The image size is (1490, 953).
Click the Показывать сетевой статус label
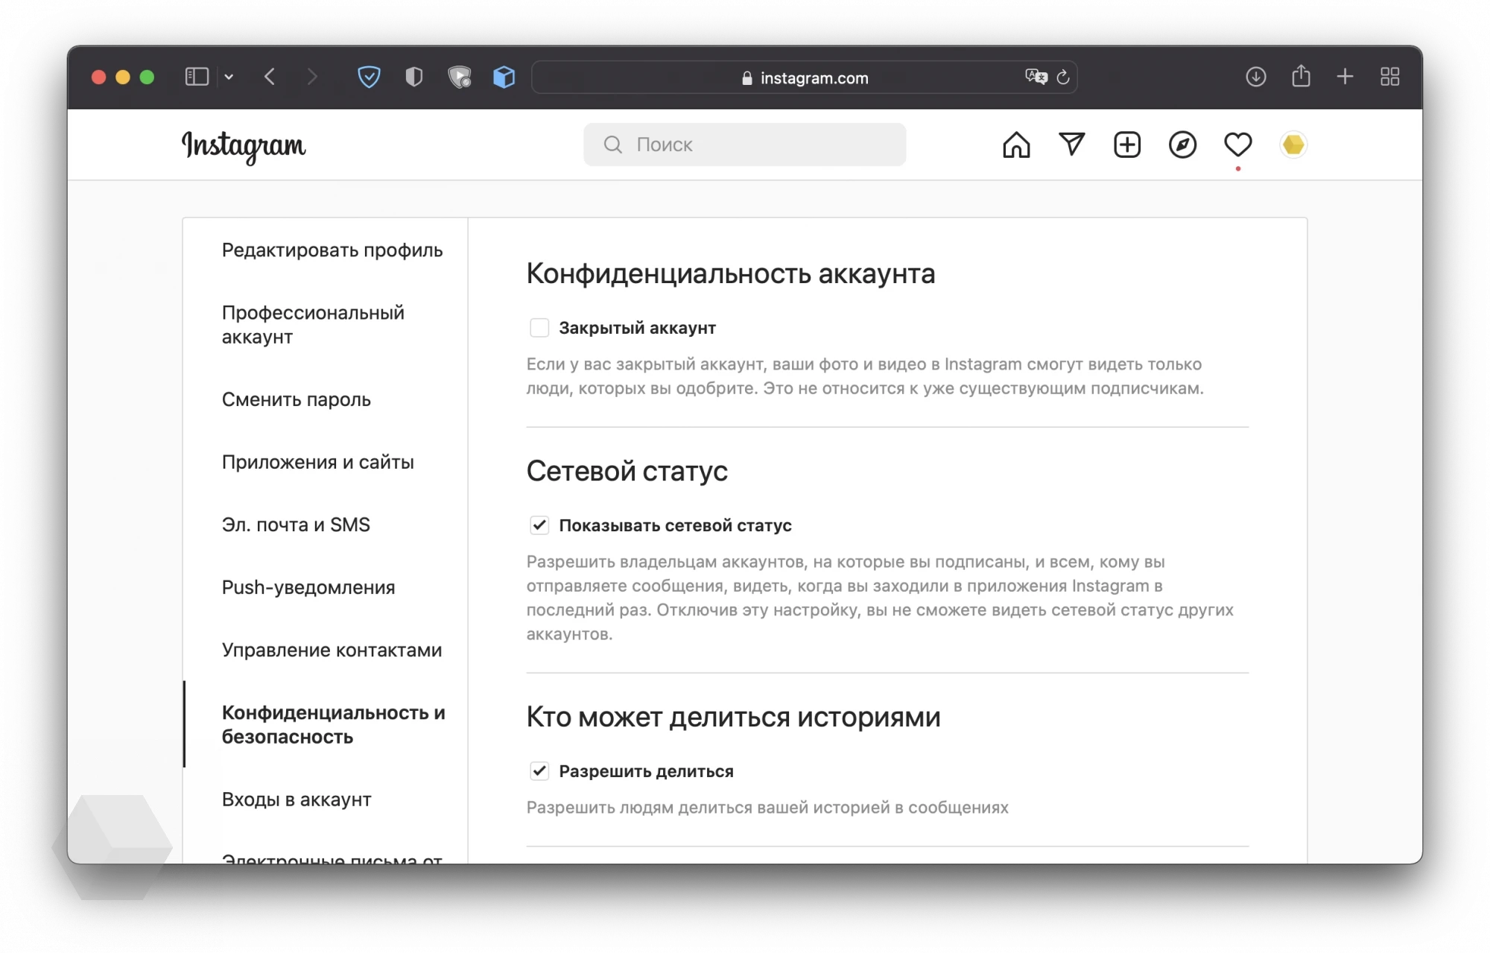[675, 525]
